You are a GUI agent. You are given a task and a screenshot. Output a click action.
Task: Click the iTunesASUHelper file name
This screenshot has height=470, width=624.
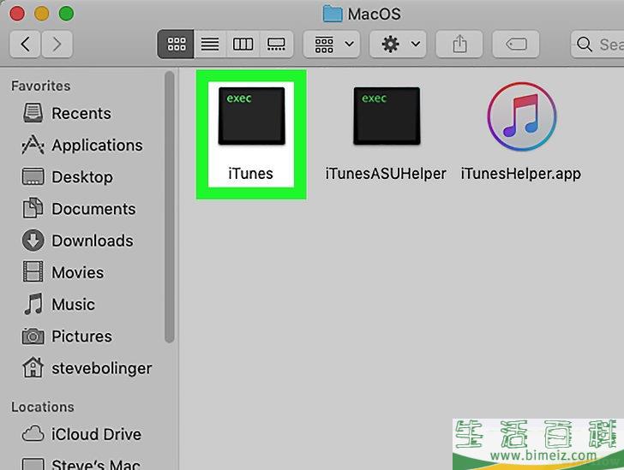click(386, 174)
